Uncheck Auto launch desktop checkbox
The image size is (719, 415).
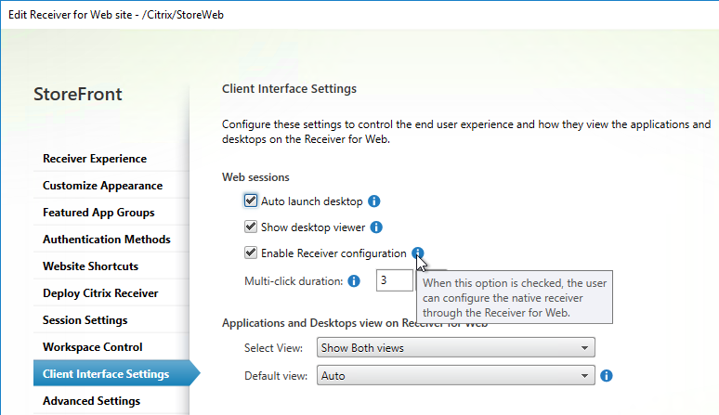coord(251,201)
